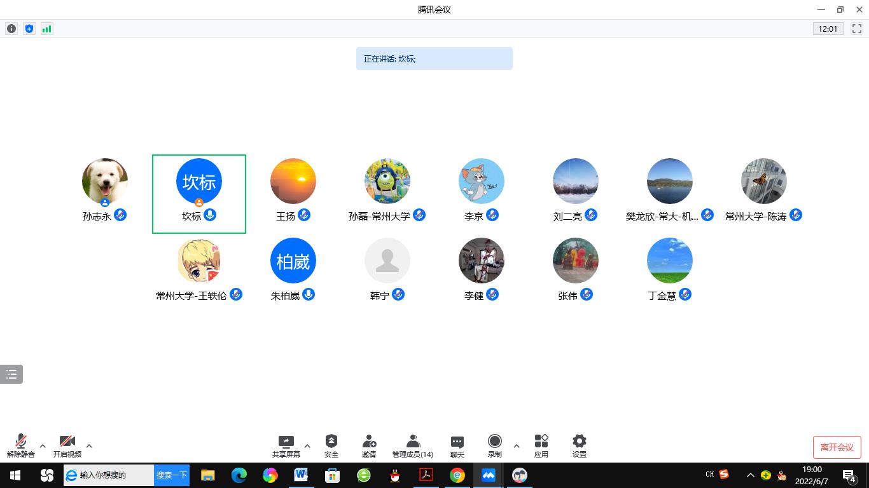The width and height of the screenshot is (869, 488).
Task: Click the 12:01 meeting timer
Action: (x=828, y=29)
